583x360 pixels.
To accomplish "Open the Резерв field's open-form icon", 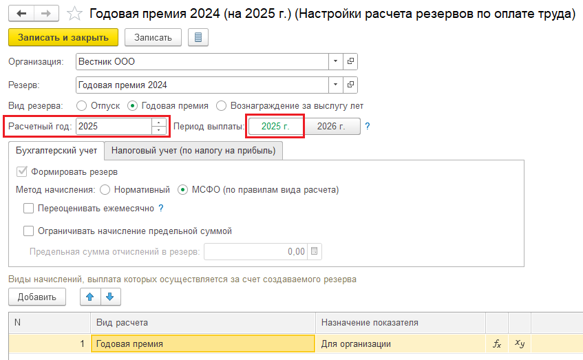I will click(x=350, y=85).
